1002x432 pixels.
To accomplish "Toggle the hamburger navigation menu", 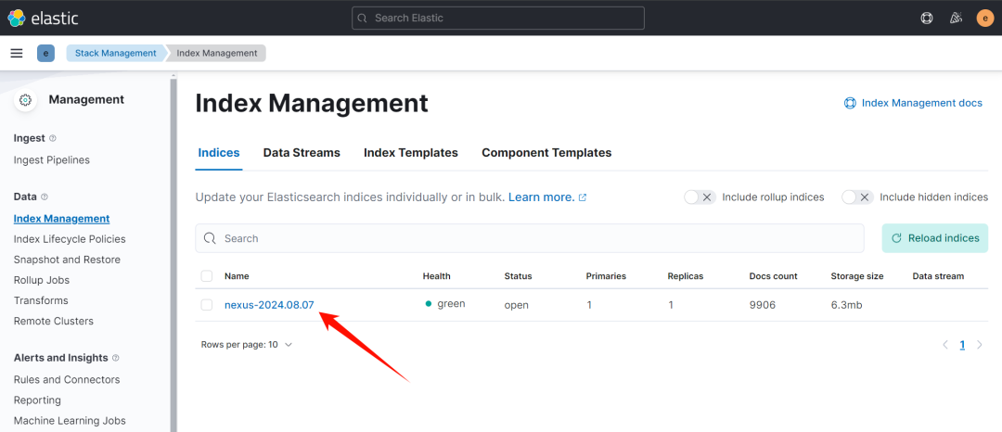I will [x=17, y=53].
